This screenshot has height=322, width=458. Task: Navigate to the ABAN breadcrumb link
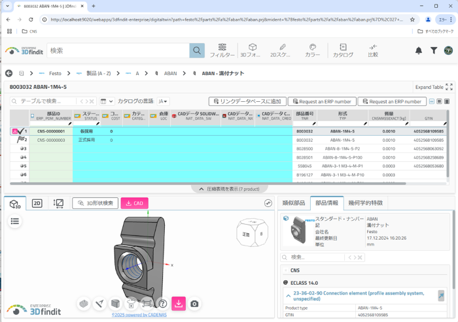170,73
